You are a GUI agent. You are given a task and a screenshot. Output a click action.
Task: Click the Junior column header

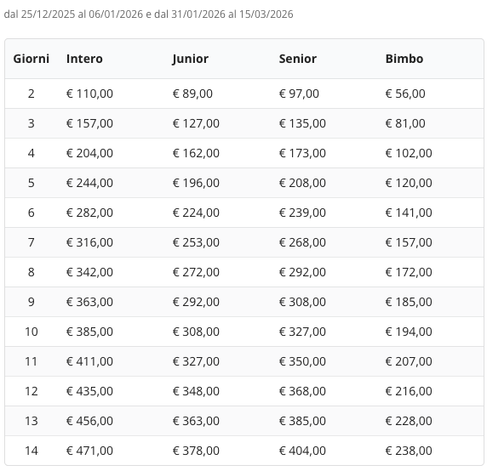191,59
